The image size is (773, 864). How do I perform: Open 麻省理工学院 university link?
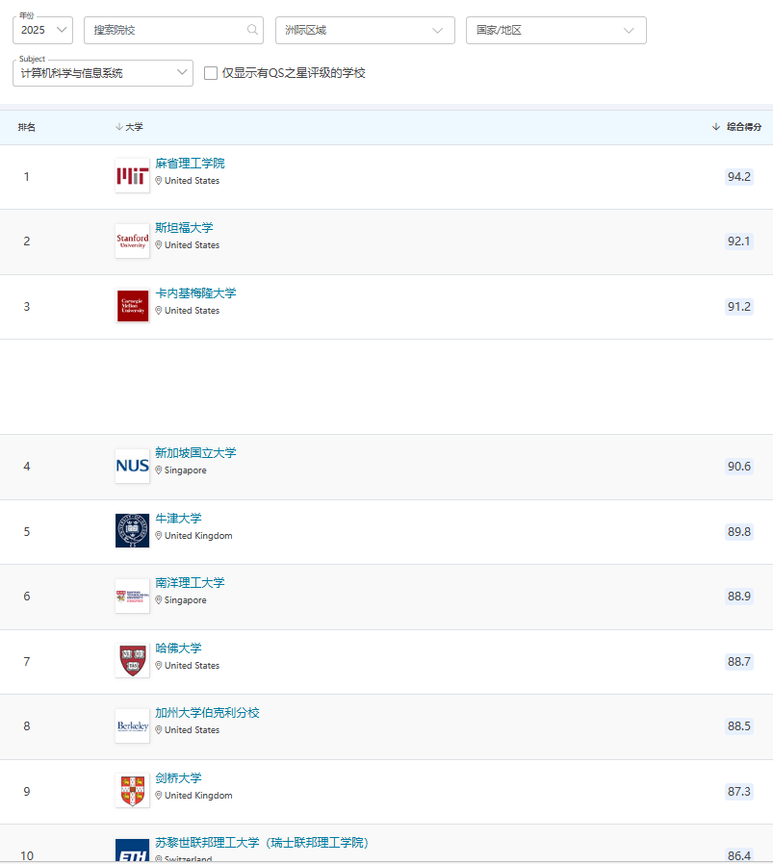(x=190, y=163)
